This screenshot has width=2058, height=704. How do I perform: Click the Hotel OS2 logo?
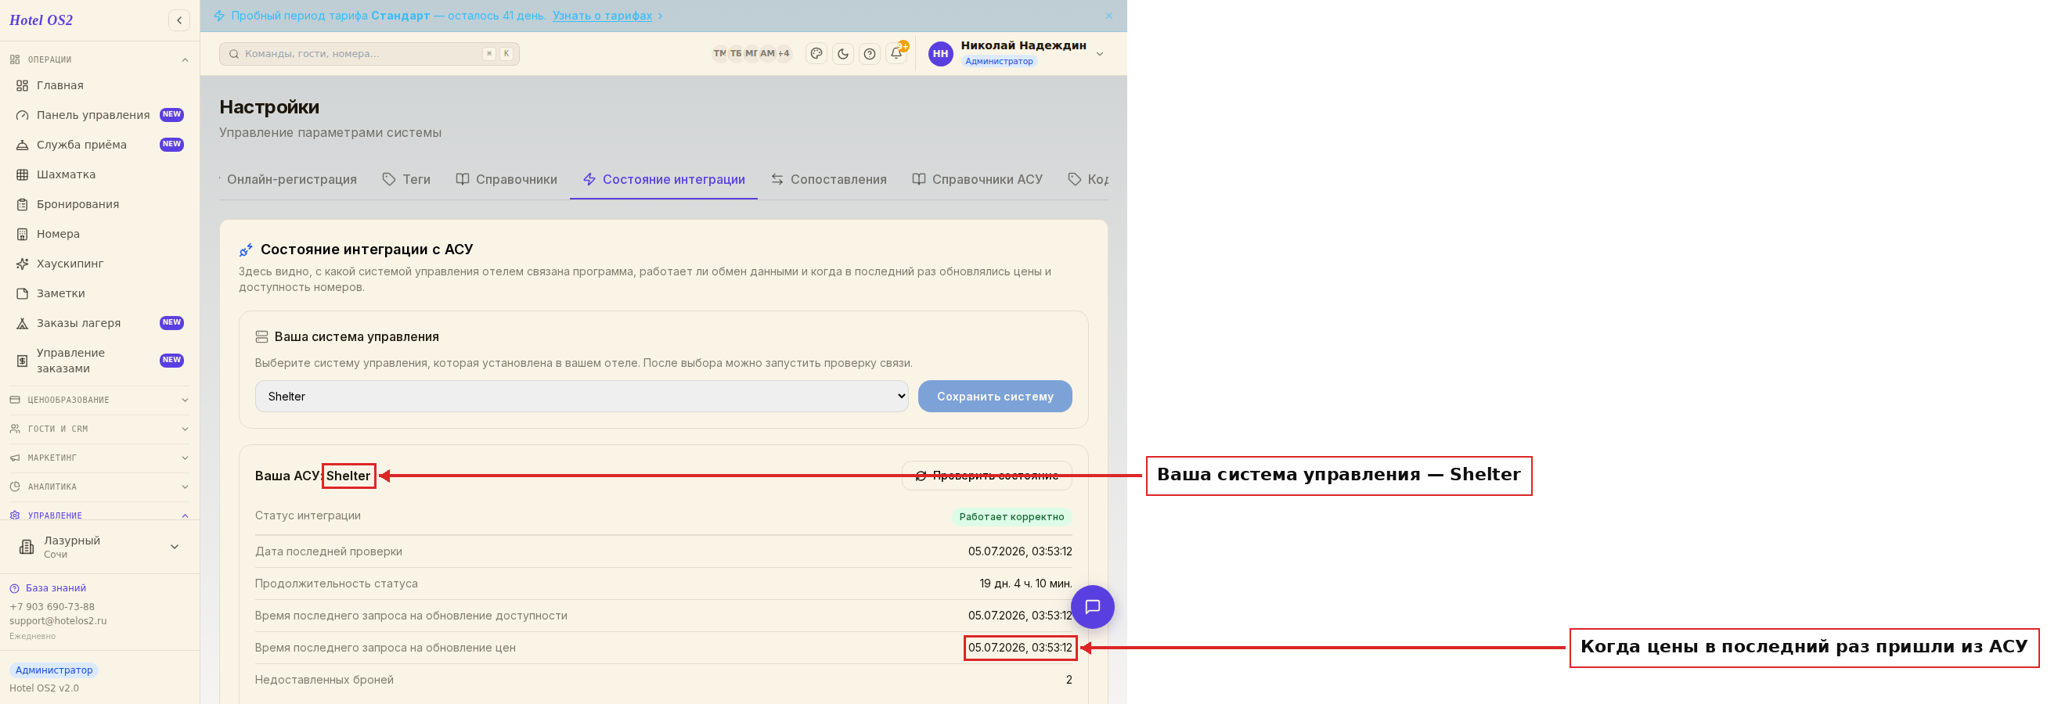41,20
